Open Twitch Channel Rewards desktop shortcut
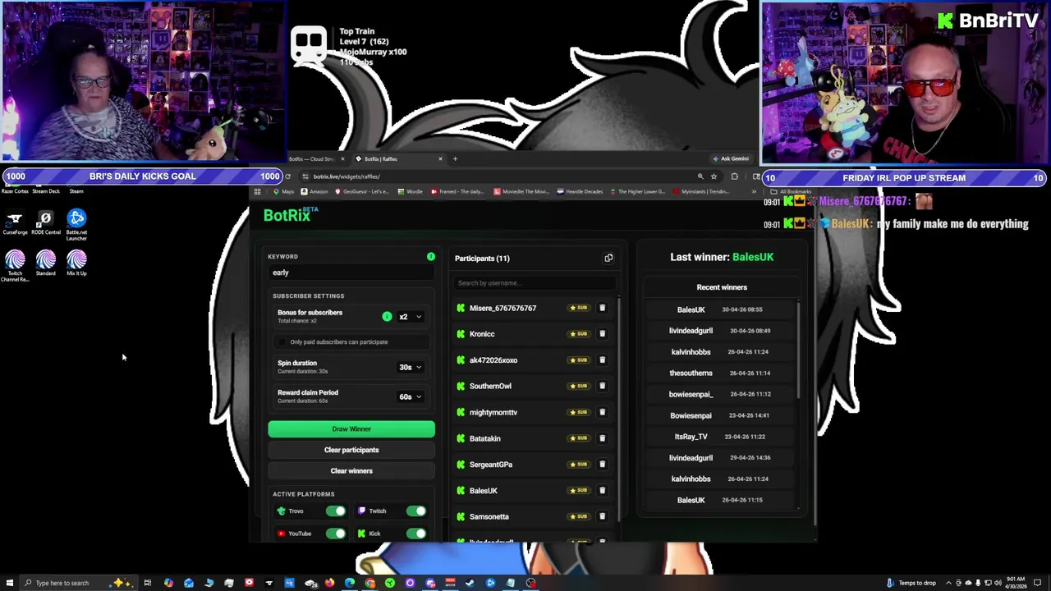The image size is (1051, 591). click(x=15, y=266)
